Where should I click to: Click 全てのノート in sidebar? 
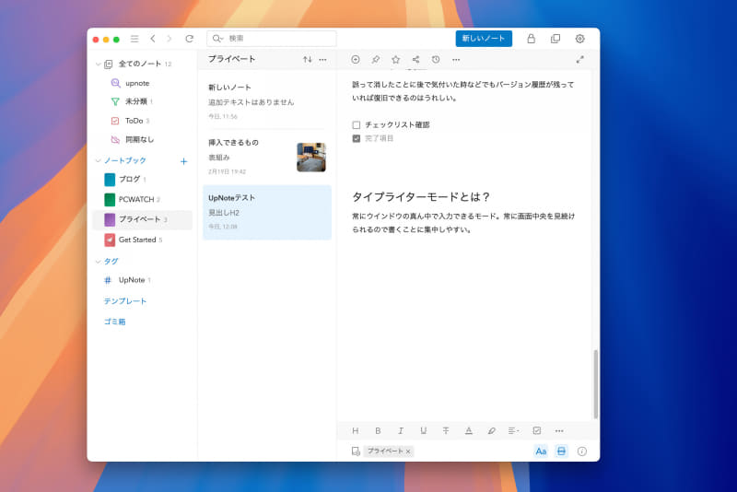(x=140, y=64)
